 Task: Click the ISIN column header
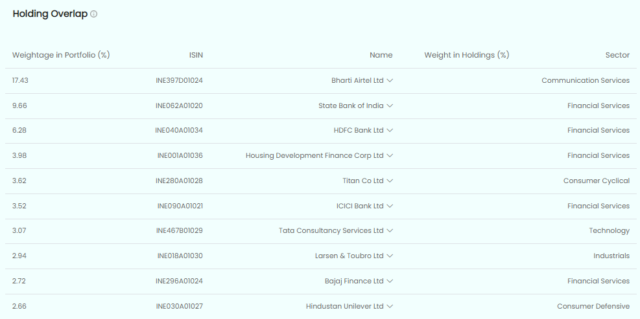point(196,55)
